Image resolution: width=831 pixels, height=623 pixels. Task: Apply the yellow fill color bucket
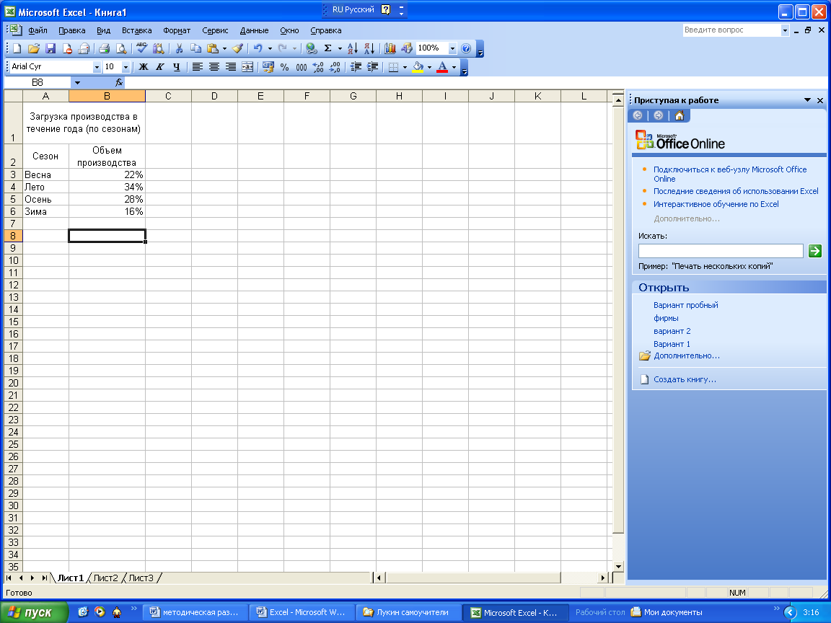(418, 67)
